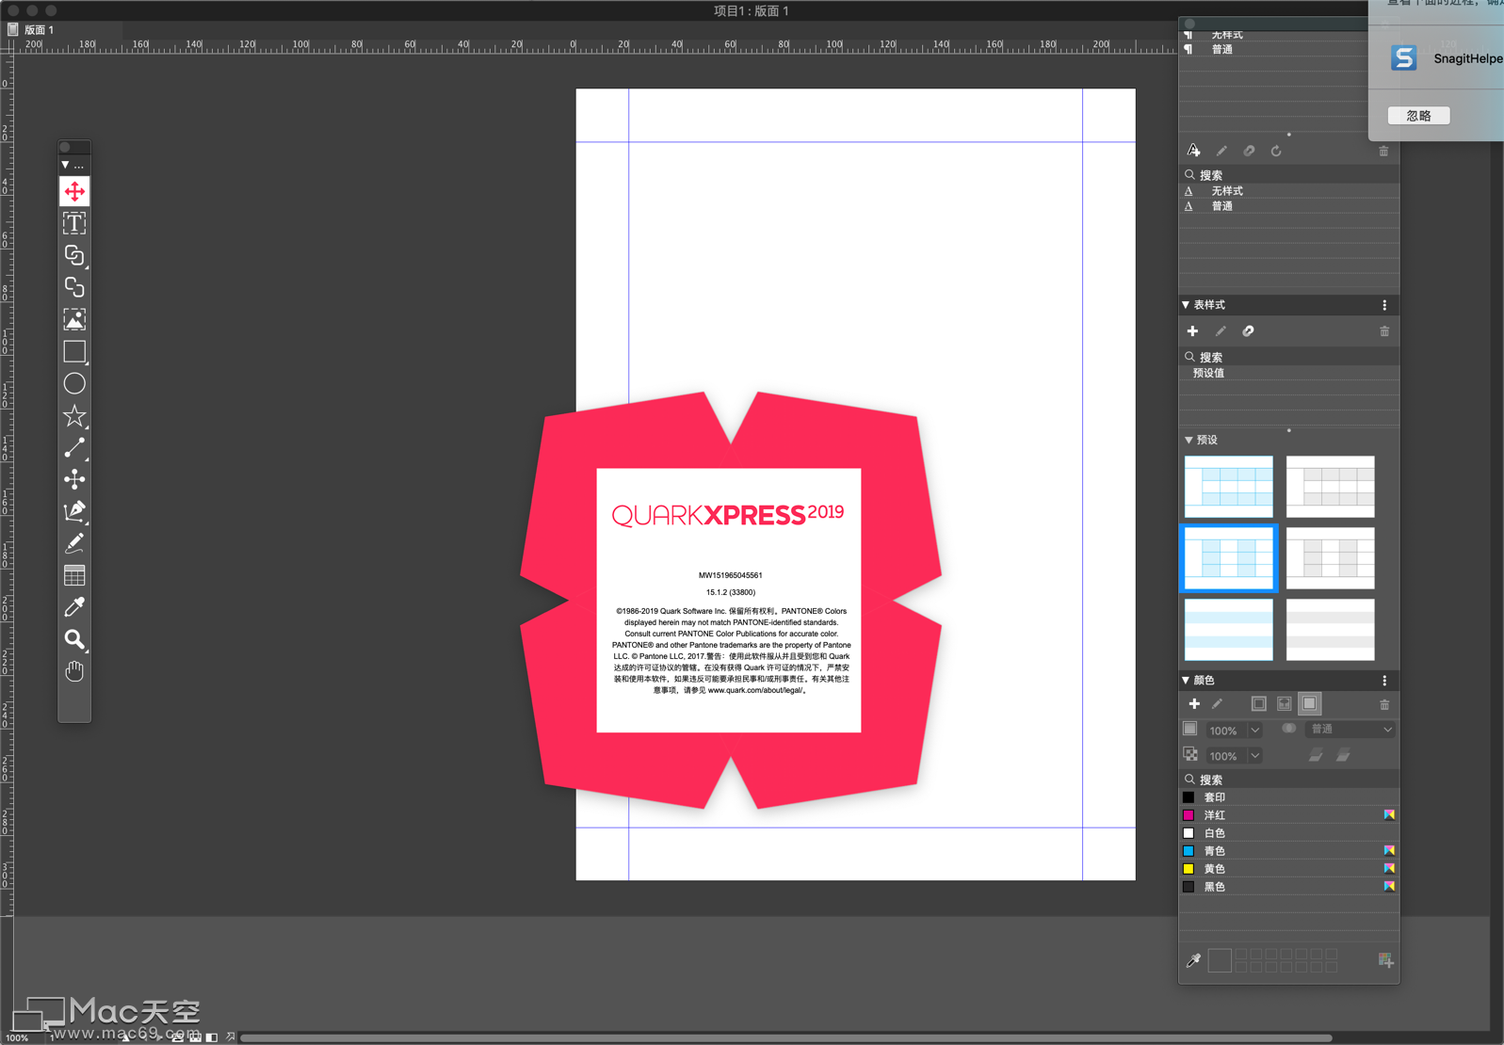Delete the selected character style sheet
Viewport: 1504px width, 1045px height.
click(x=1383, y=151)
